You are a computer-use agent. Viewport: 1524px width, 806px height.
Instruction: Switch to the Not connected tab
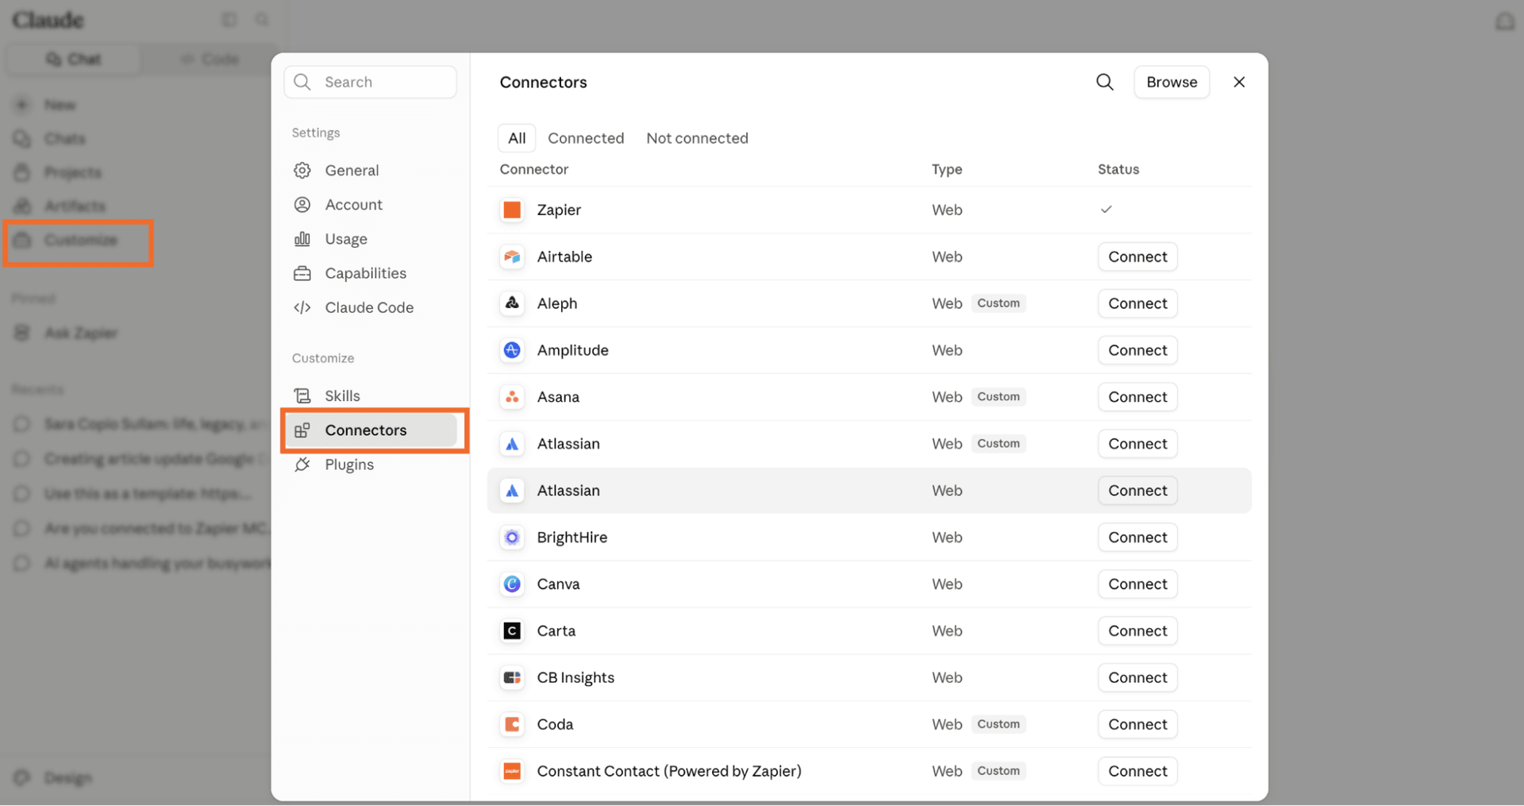pos(697,138)
